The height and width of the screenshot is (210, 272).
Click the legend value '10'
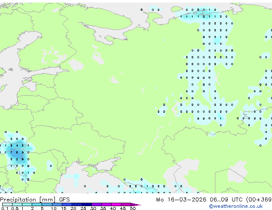(x=54, y=208)
